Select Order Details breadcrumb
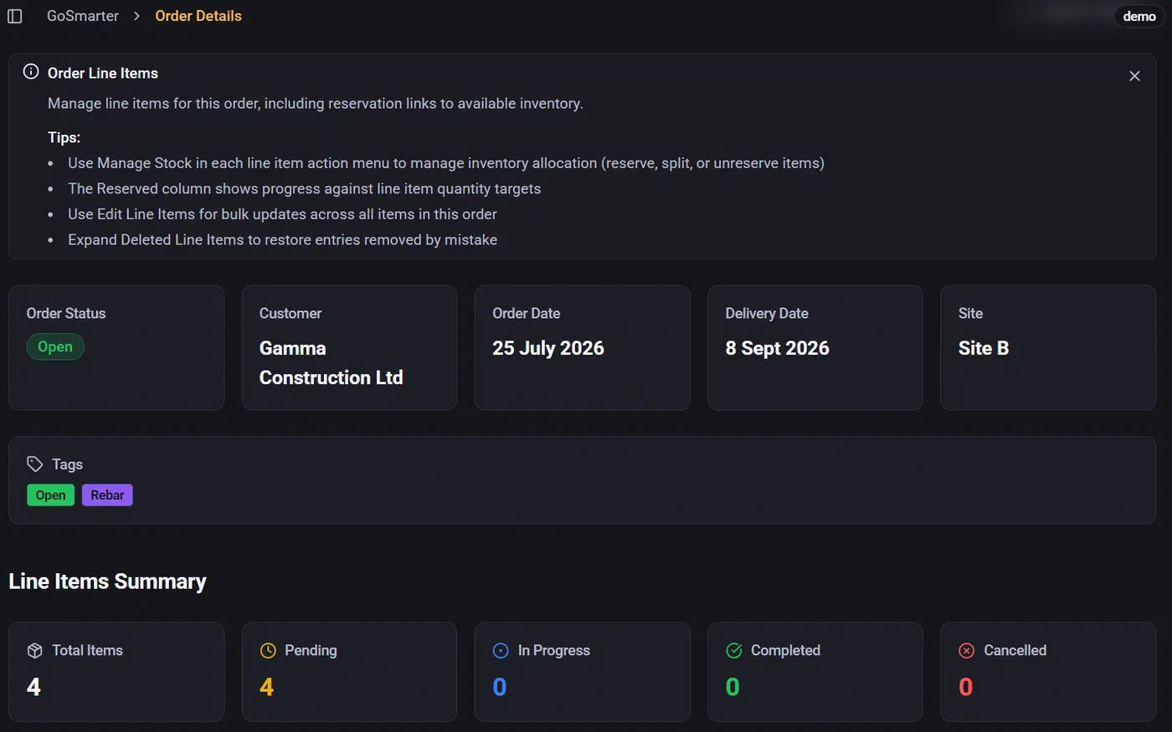The image size is (1172, 732). (198, 16)
